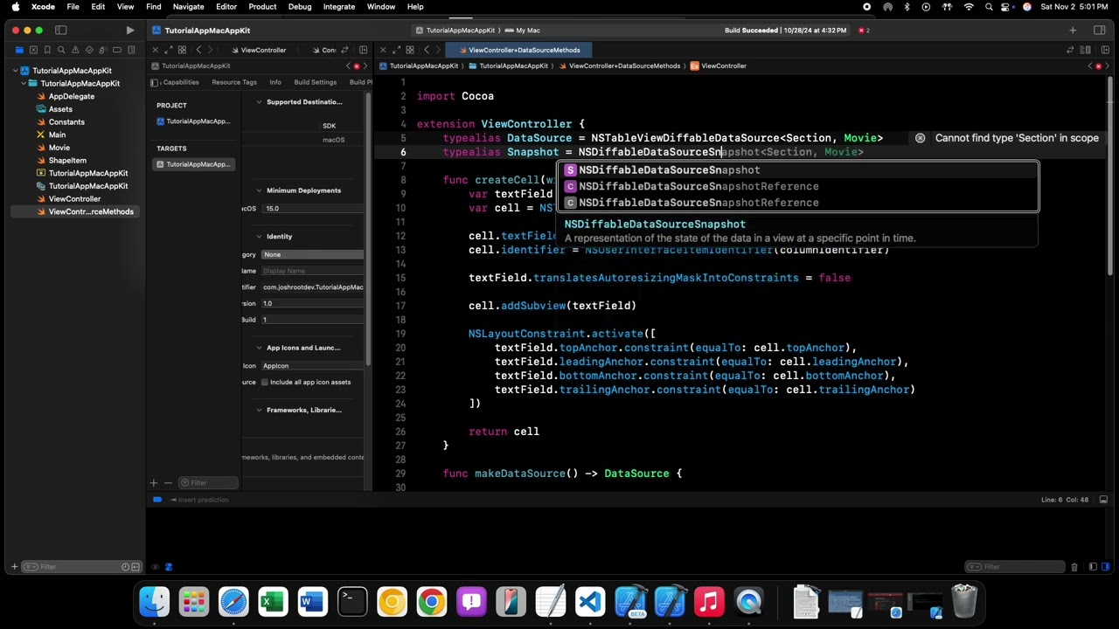
Task: Click the red error count indicator in toolbar
Action: [x=863, y=31]
